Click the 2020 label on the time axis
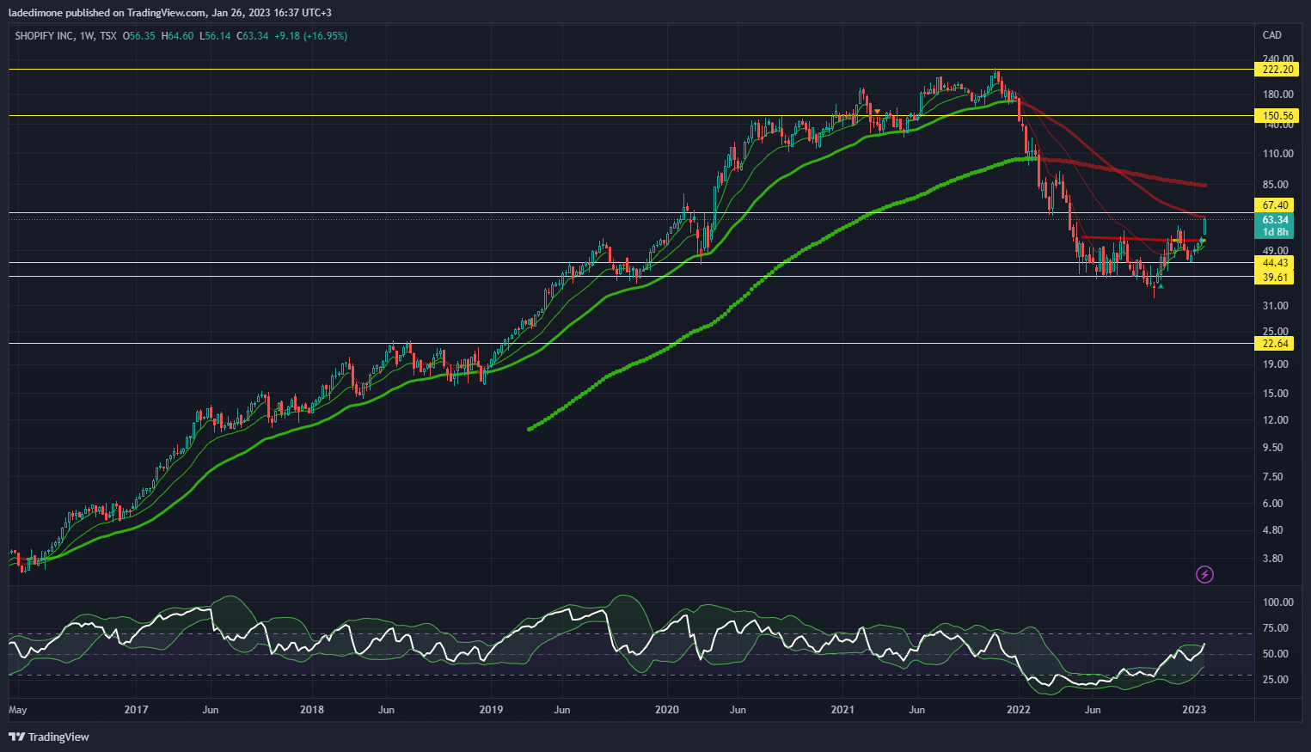This screenshot has height=752, width=1311. 667,710
